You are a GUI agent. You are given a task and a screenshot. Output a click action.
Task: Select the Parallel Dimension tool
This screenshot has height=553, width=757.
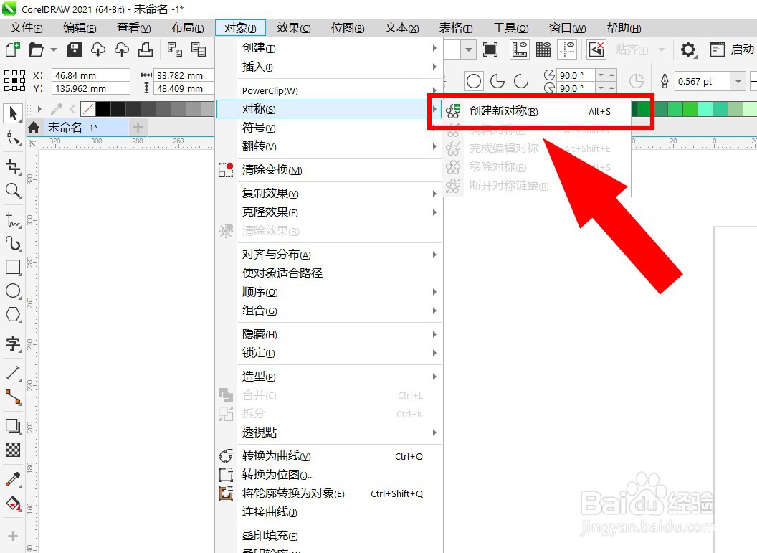13,373
